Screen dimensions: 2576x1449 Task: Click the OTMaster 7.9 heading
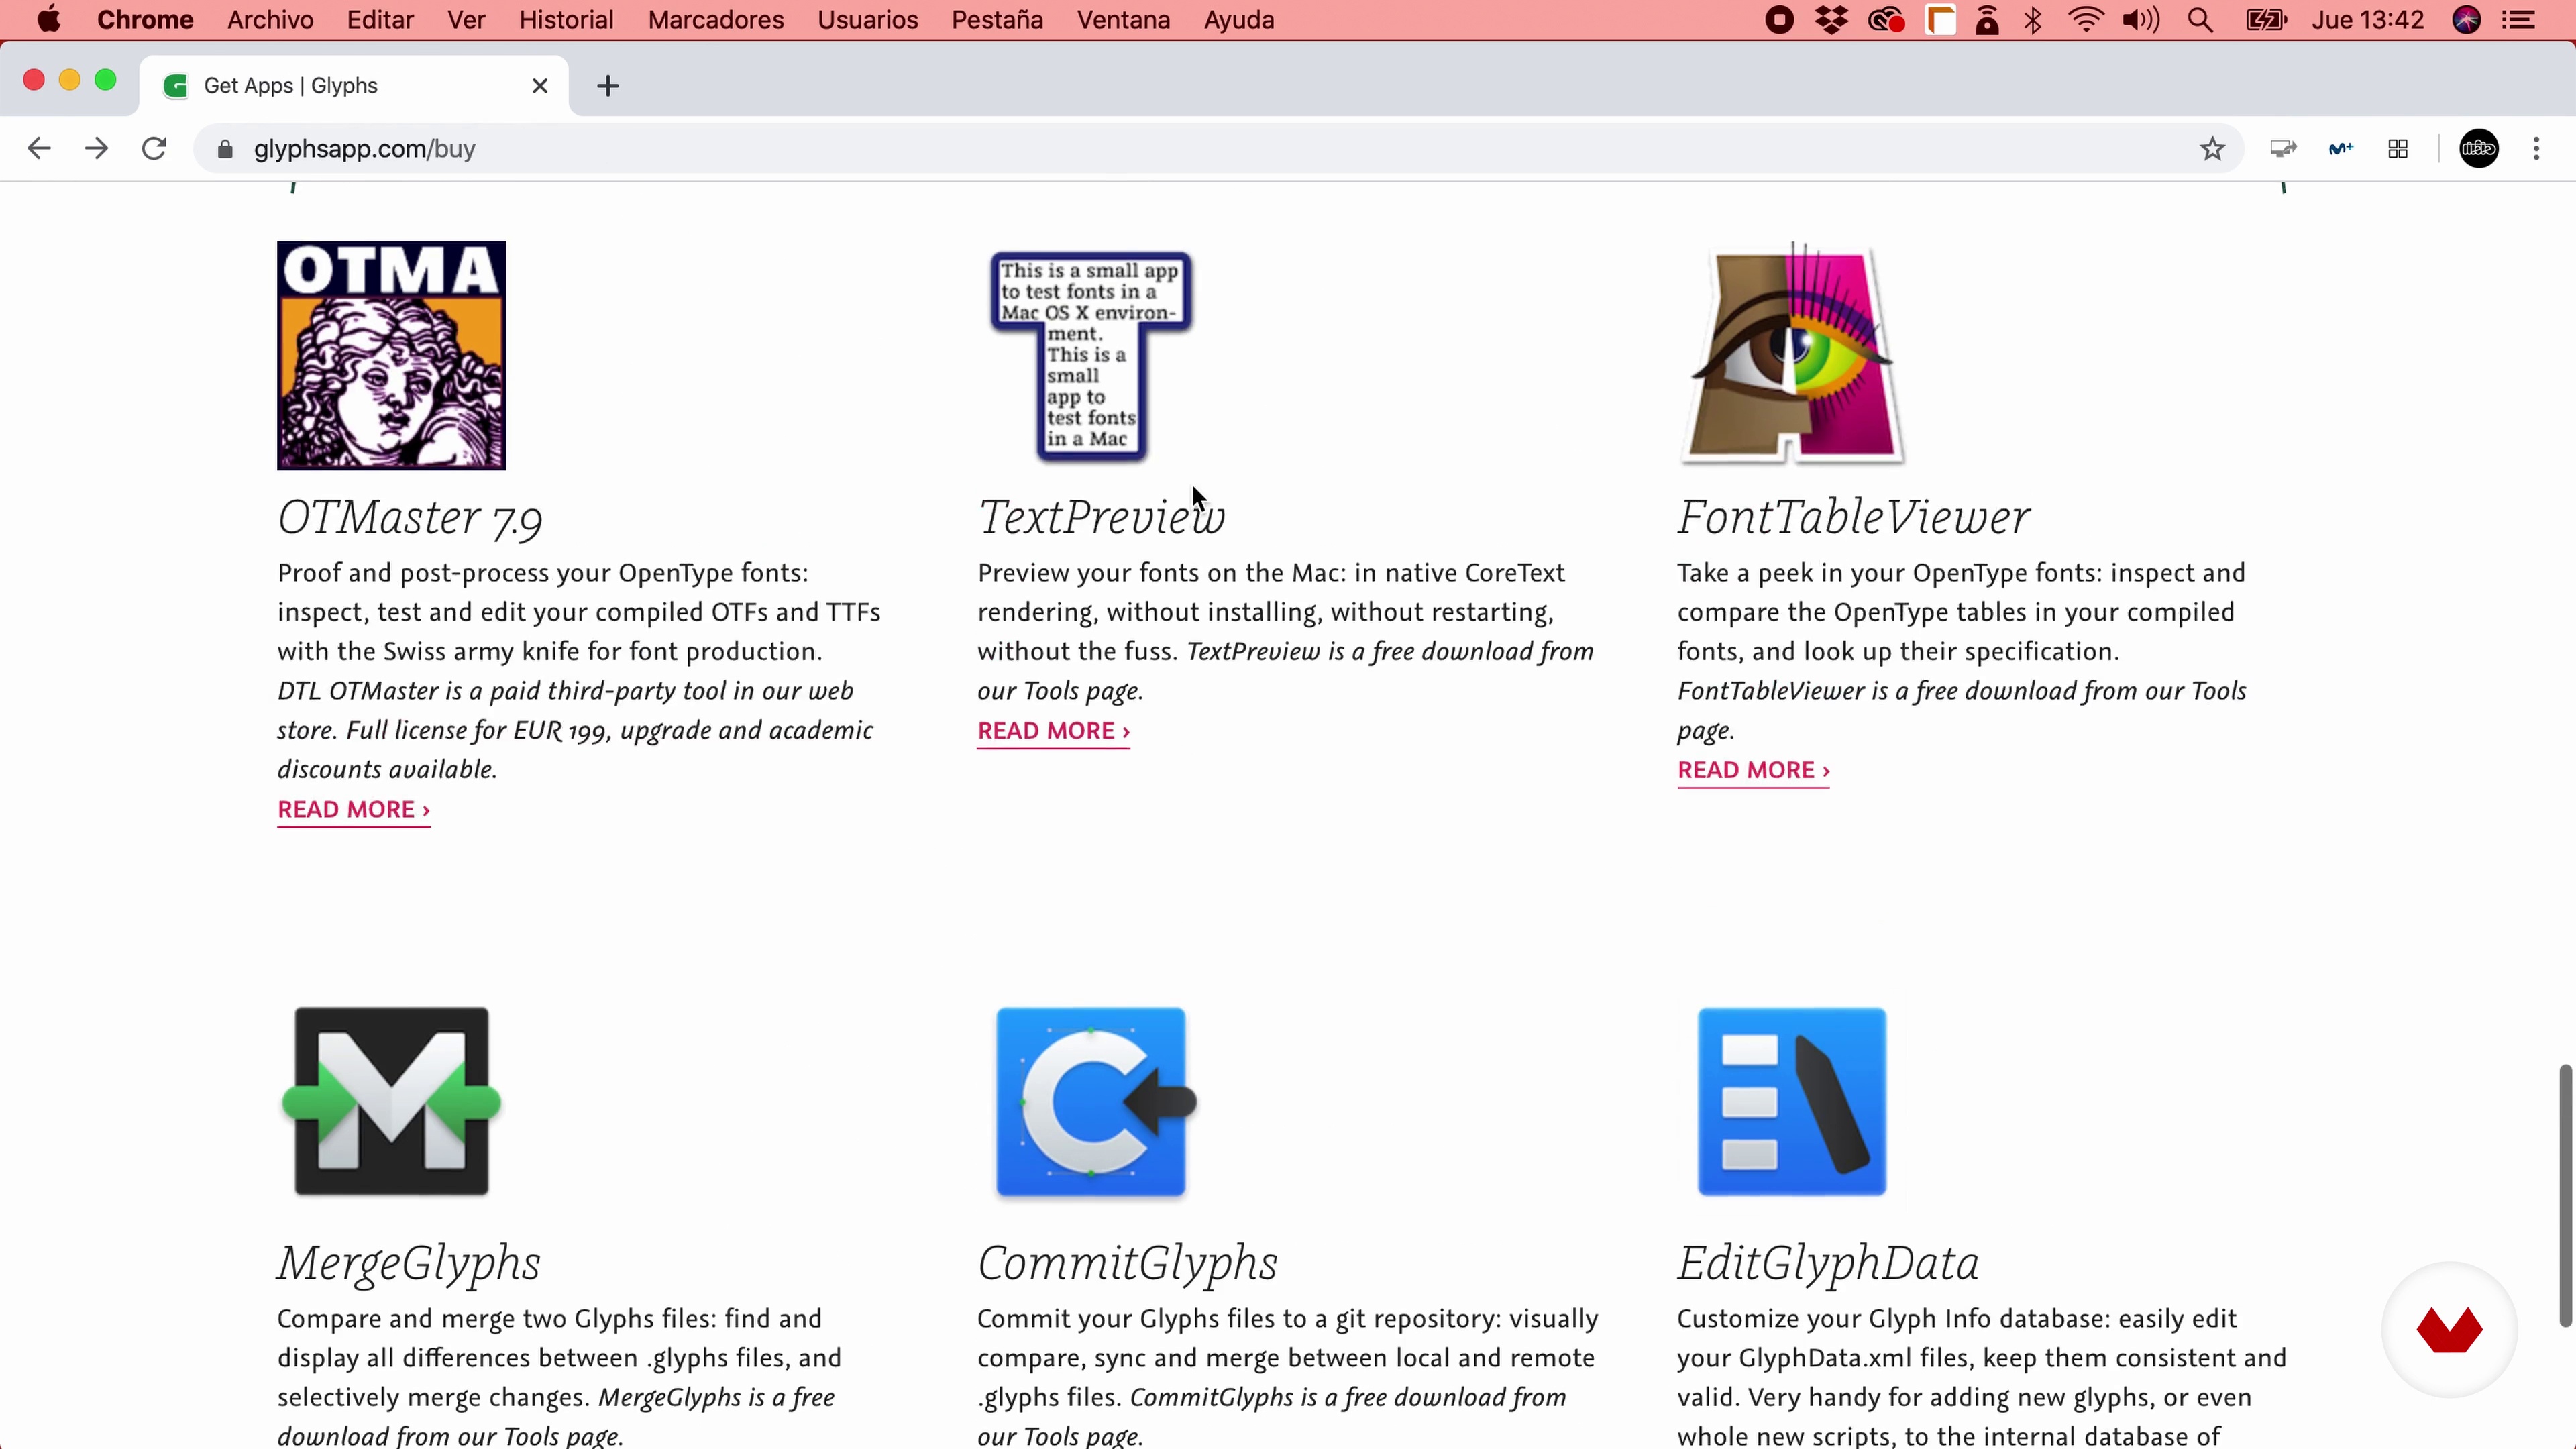(410, 518)
